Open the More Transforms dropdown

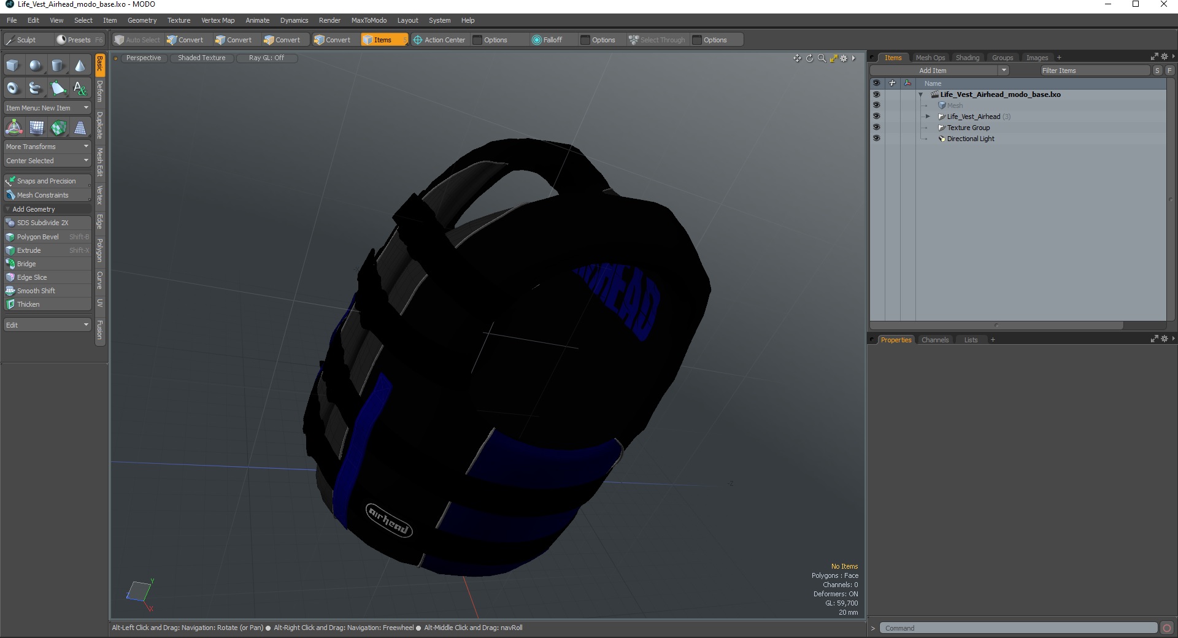(47, 147)
